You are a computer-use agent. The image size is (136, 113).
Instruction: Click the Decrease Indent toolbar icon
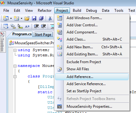click(x=36, y=26)
